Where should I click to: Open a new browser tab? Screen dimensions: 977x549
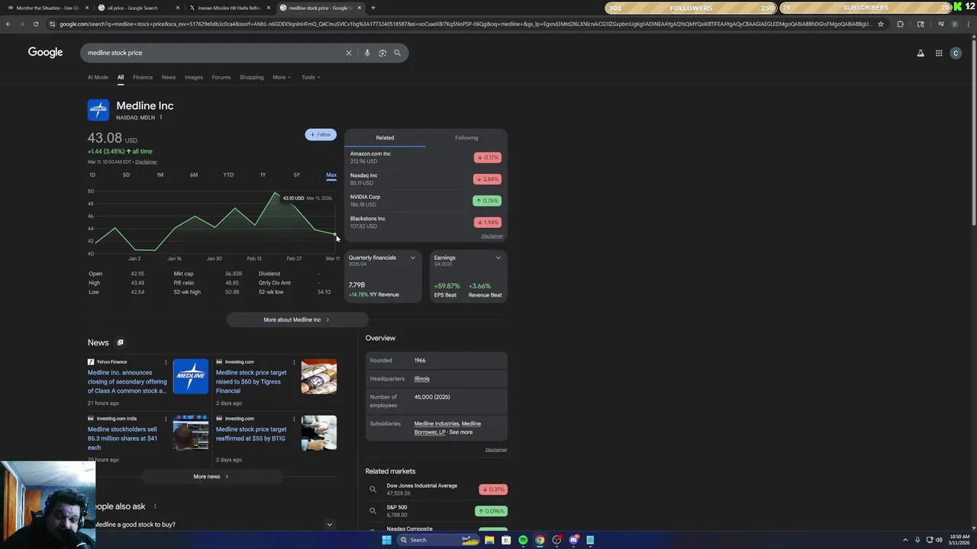pyautogui.click(x=373, y=8)
